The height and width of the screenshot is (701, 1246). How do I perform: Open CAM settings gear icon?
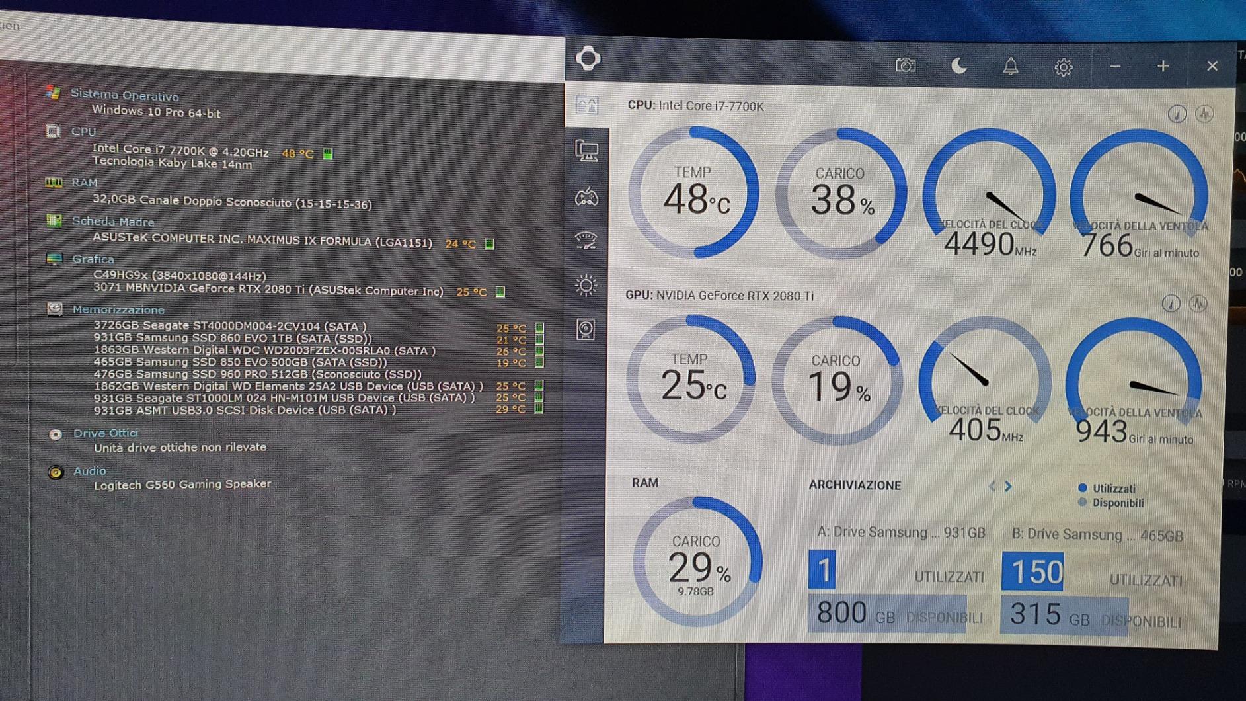point(1063,67)
